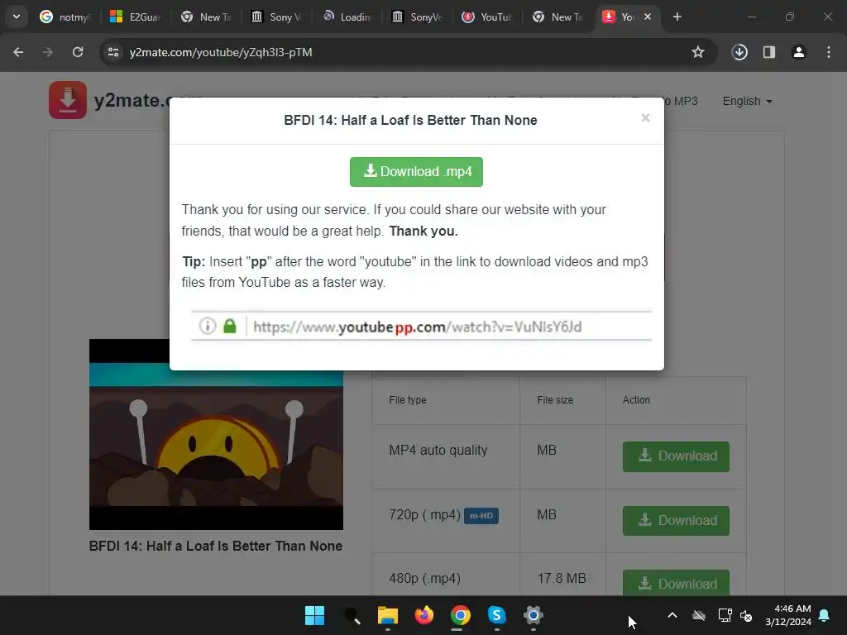Open the English language dropdown

click(747, 101)
